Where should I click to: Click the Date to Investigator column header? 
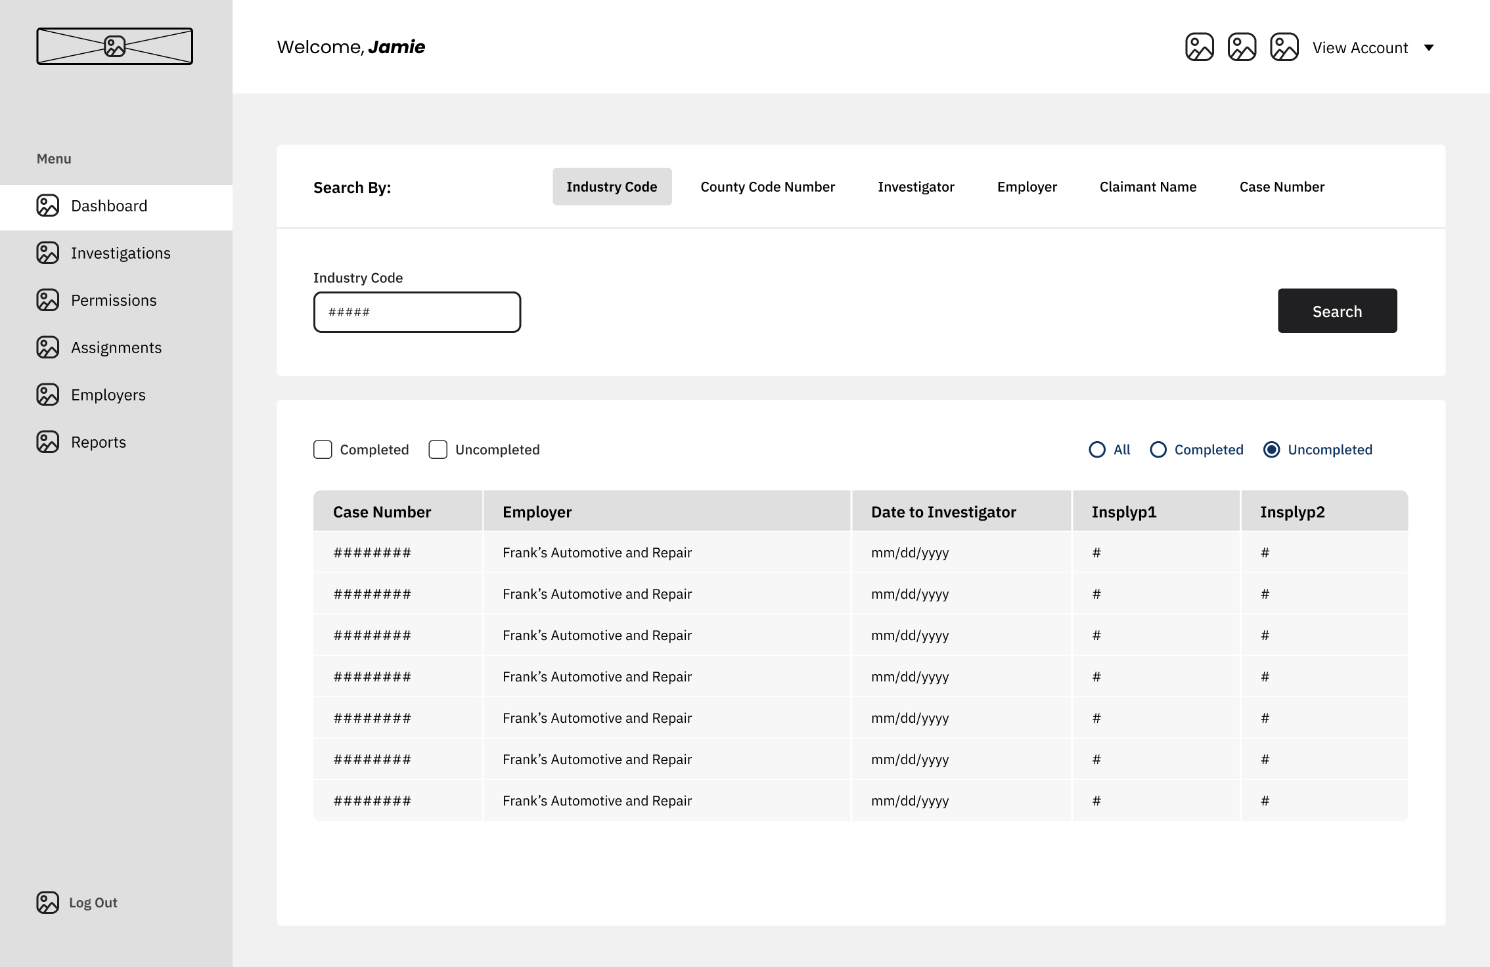click(943, 512)
